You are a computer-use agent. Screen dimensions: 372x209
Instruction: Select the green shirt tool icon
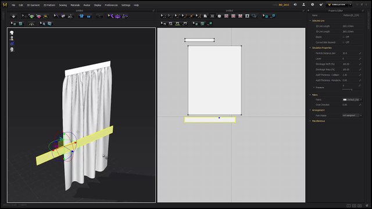point(31,16)
